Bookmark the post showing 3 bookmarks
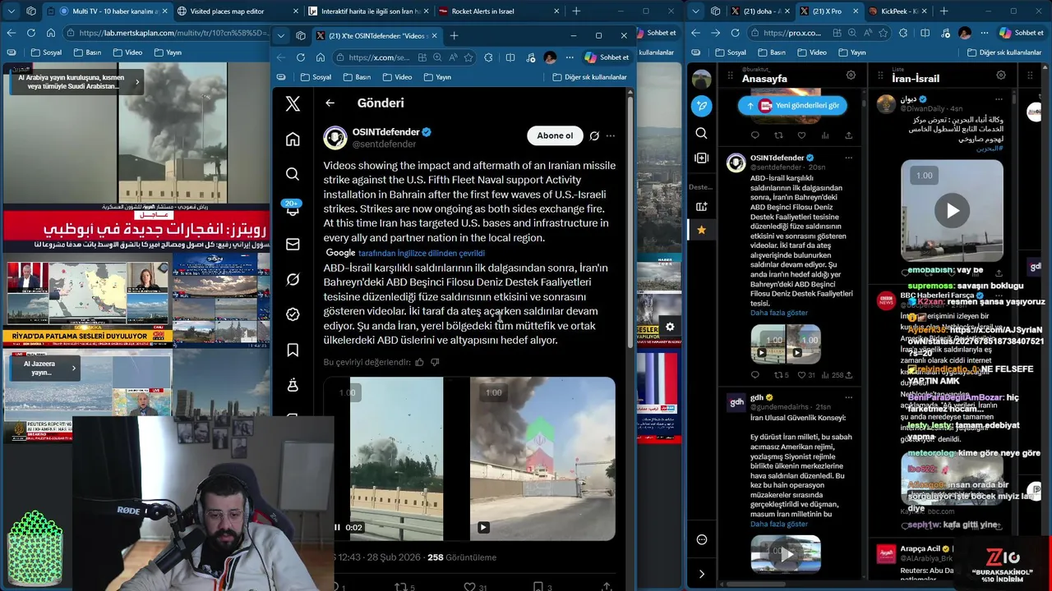 point(538,587)
